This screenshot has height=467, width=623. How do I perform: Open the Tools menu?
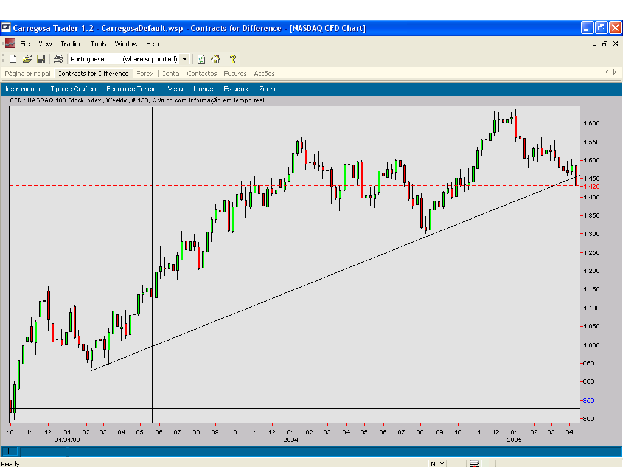[99, 44]
